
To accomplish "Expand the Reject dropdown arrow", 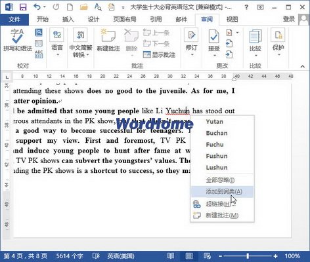I will [238, 33].
